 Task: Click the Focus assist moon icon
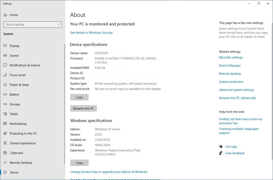[x=5, y=75]
